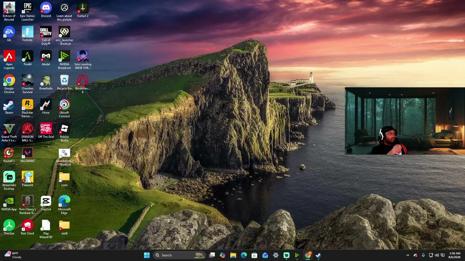Open Microsoft Edge from the taskbar
The image size is (465, 261).
click(x=244, y=255)
